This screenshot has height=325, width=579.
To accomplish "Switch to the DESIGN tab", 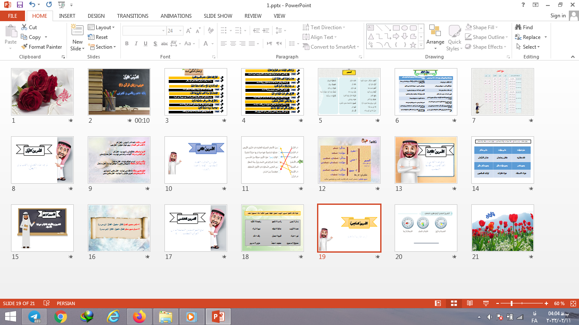I will [96, 16].
